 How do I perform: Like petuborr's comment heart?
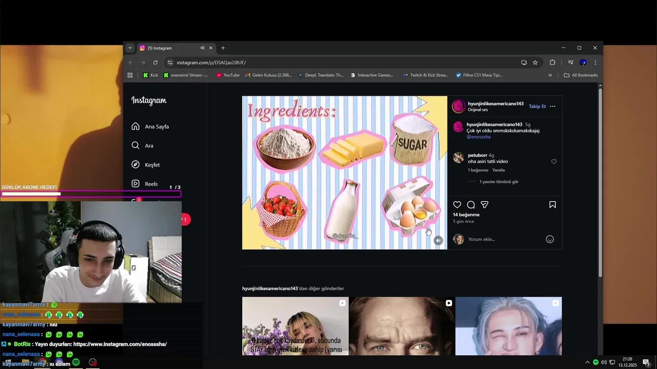tap(554, 161)
